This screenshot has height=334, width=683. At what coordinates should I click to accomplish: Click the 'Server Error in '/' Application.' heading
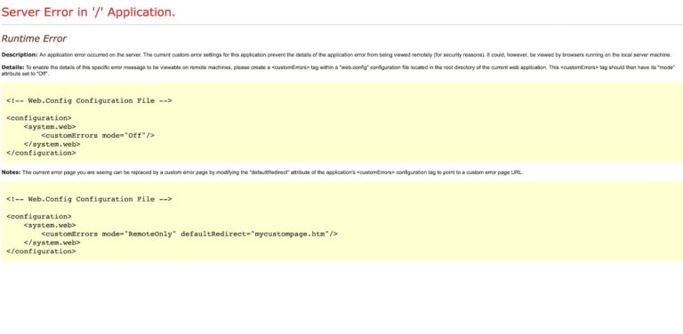click(x=88, y=12)
